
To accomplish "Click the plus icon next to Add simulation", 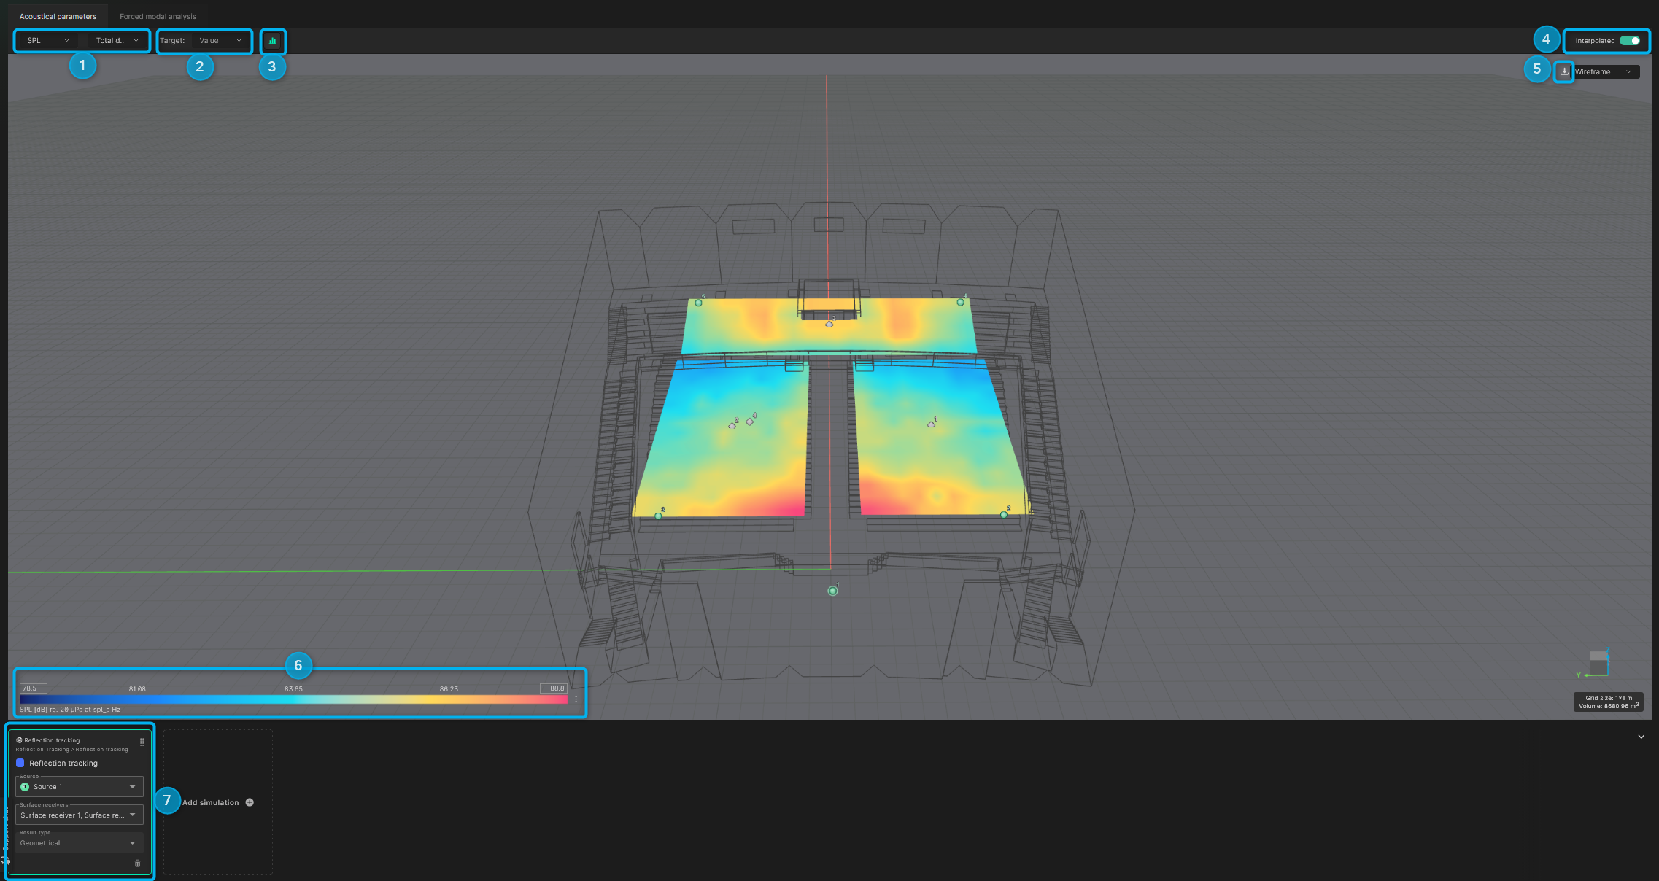I will pyautogui.click(x=250, y=802).
